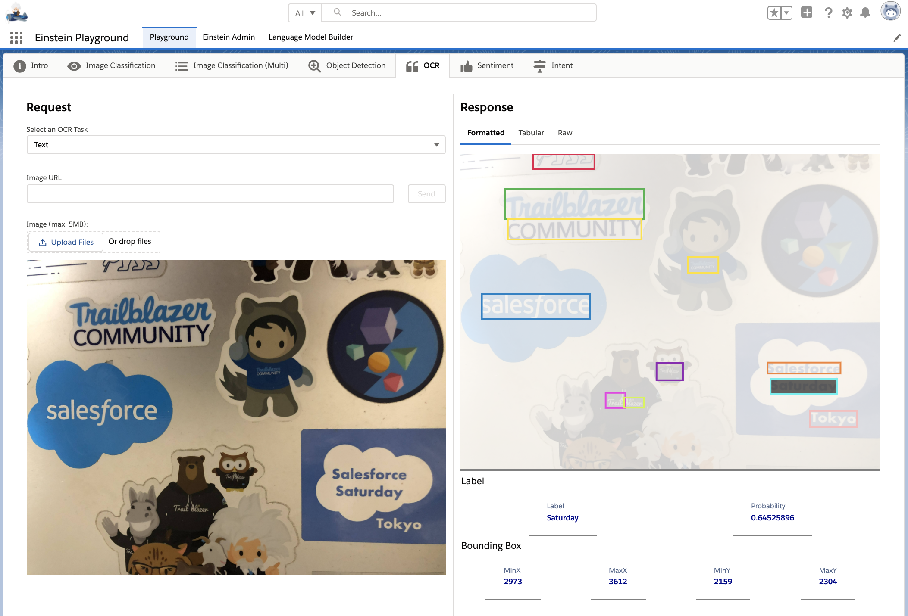Select the blue salesforce bounding box
The image size is (908, 616).
point(535,306)
